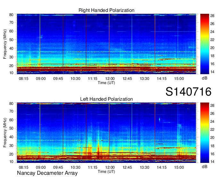Click the Frequency (MHz) axis label of Right Handed plot
The image size is (218, 177).
pos(5,44)
